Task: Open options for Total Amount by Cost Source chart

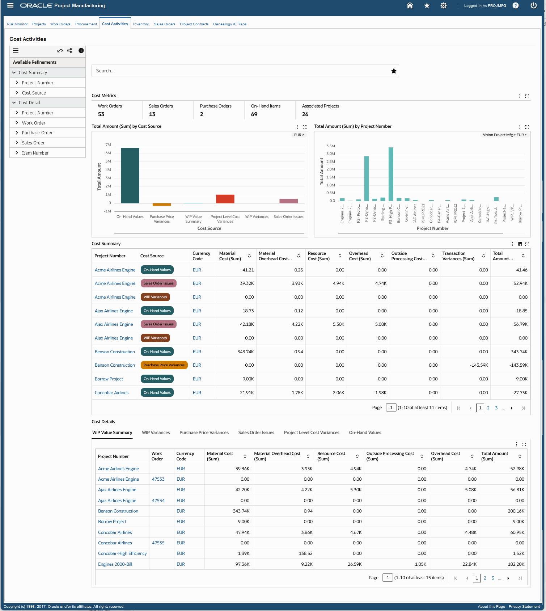Action: tap(297, 127)
